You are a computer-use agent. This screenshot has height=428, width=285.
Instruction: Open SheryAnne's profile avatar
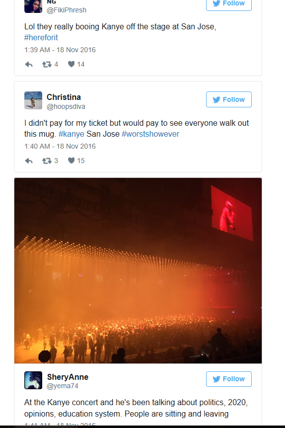click(x=33, y=380)
